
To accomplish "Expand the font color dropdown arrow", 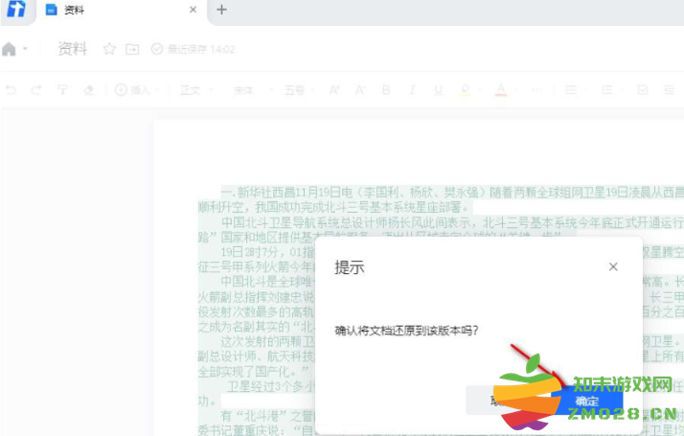I will (514, 90).
